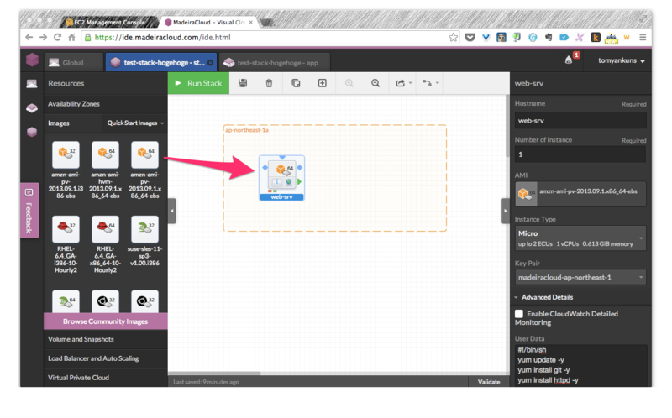This screenshot has height=418, width=672.
Task: Delete the stack using the trash icon
Action: 269,83
